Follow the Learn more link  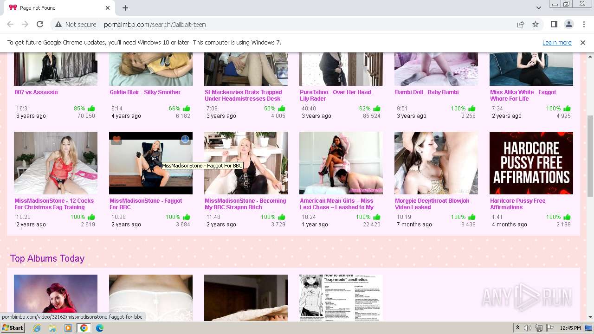click(x=557, y=43)
